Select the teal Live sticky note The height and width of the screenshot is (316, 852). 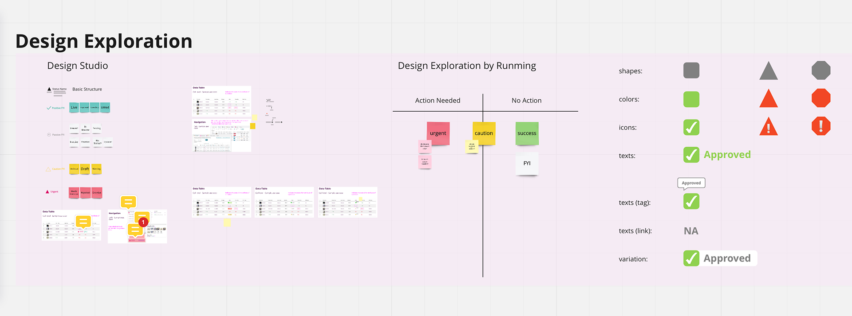74,107
